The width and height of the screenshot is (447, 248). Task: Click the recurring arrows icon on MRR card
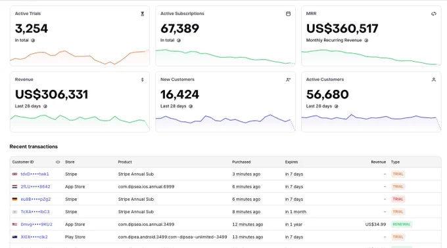point(434,14)
